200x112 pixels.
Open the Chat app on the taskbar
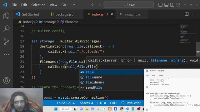tap(81, 109)
